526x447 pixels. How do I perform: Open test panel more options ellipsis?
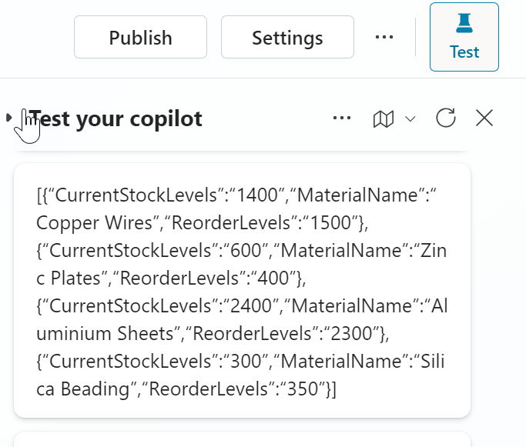[x=342, y=118]
